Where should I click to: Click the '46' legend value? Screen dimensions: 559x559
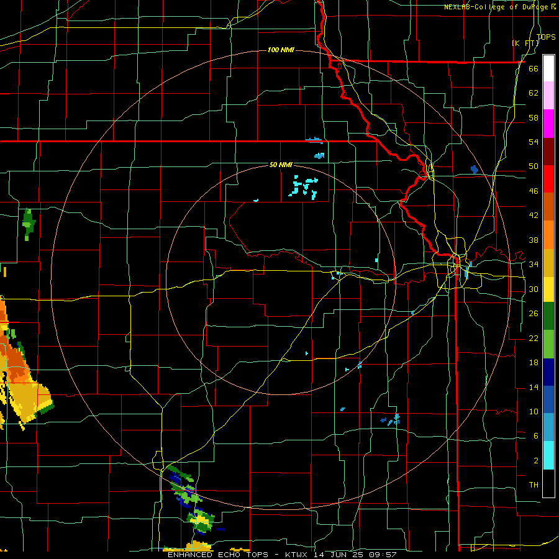534,191
